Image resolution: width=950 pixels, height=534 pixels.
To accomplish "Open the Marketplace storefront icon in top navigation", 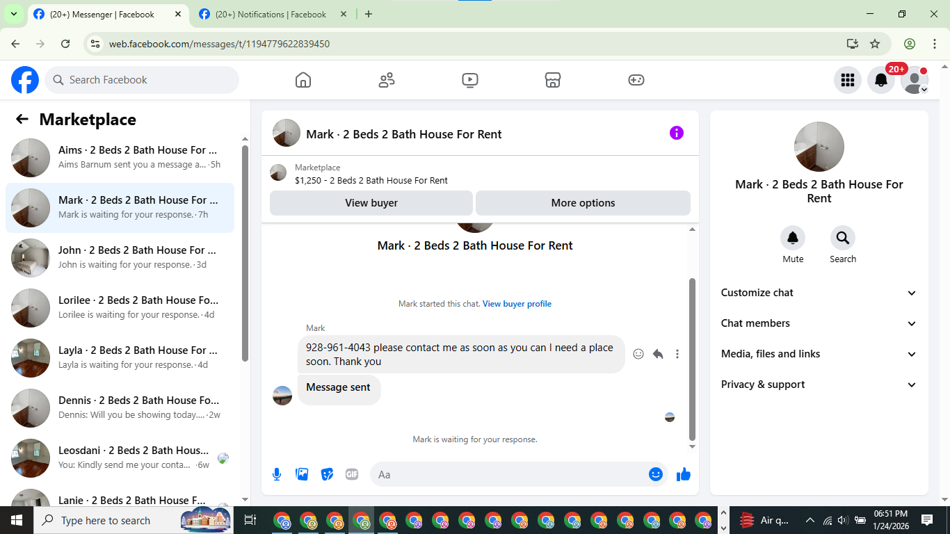I will click(553, 80).
